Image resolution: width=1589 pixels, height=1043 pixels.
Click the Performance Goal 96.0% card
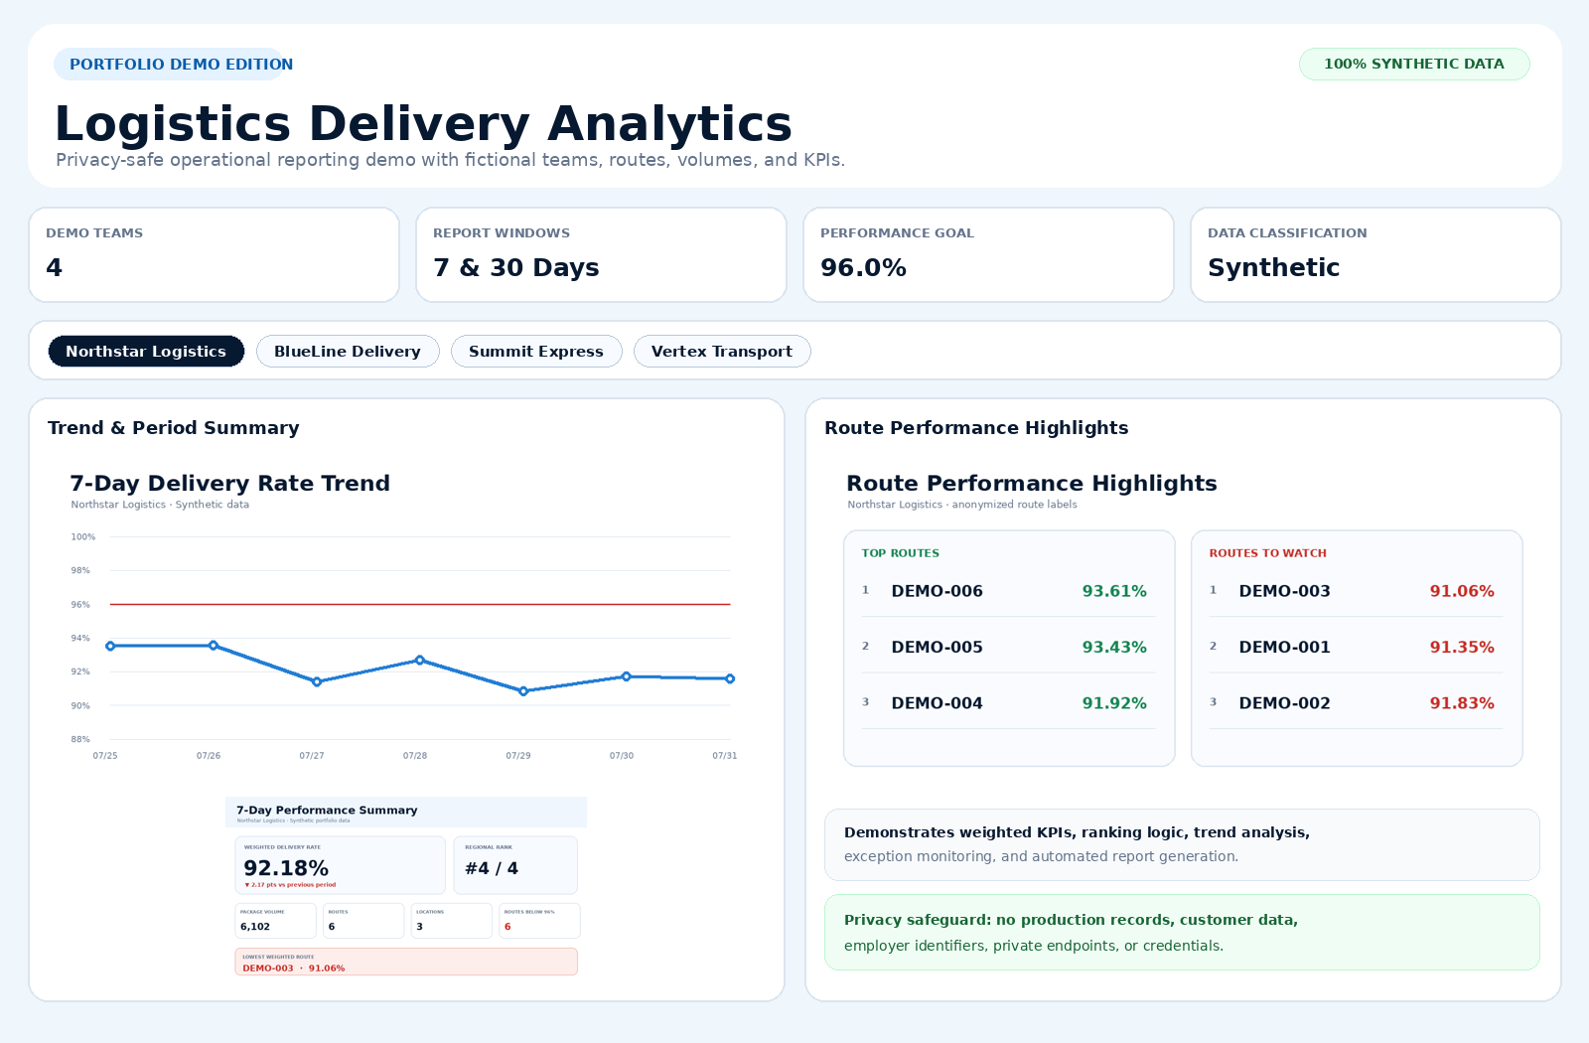(988, 254)
